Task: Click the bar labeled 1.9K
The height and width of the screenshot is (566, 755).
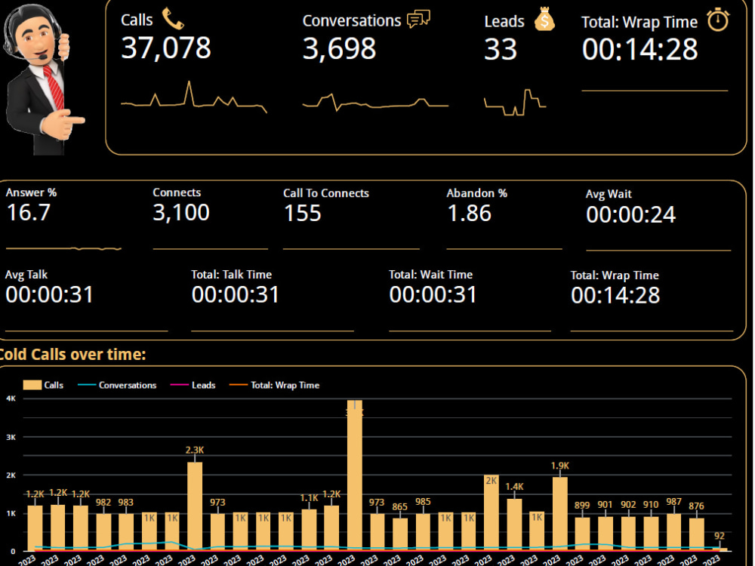Action: [x=560, y=512]
